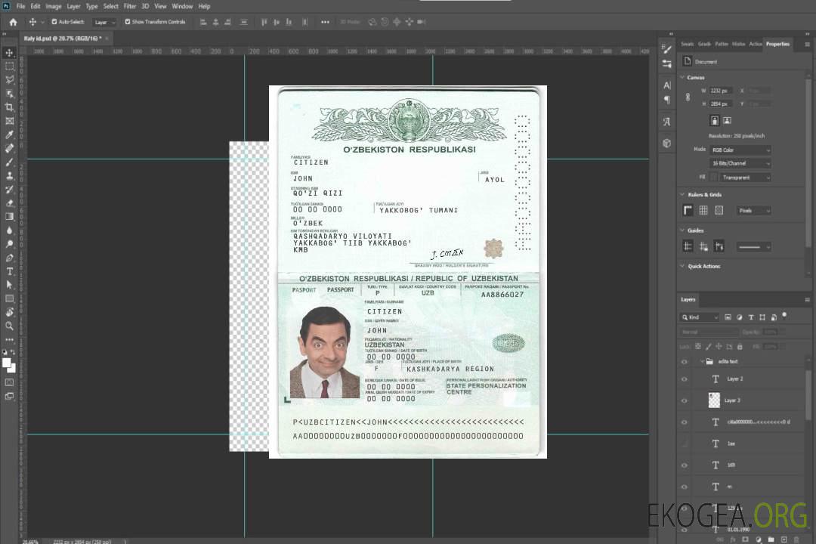Screen dimensions: 816x544
Task: Click the Home icon in options bar
Action: point(13,22)
